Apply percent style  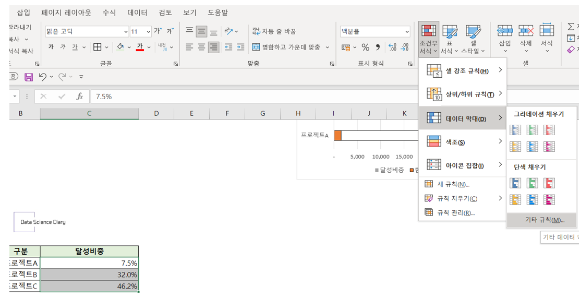(366, 47)
